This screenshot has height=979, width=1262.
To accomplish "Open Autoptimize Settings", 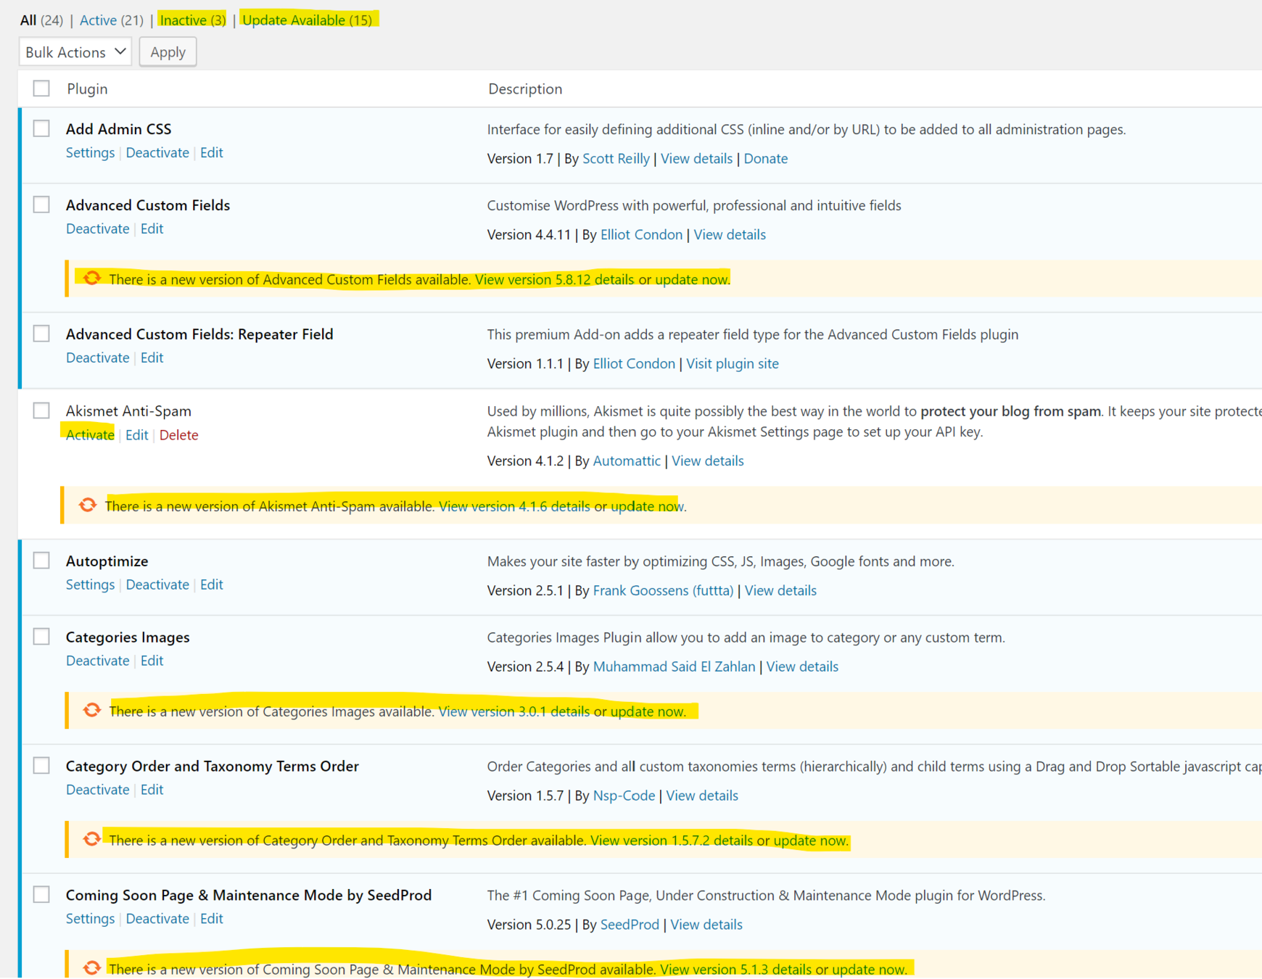I will pos(90,584).
